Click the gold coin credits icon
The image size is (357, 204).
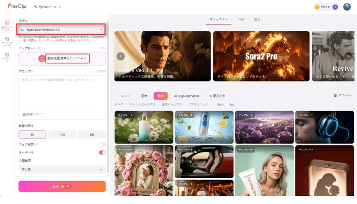point(317,7)
